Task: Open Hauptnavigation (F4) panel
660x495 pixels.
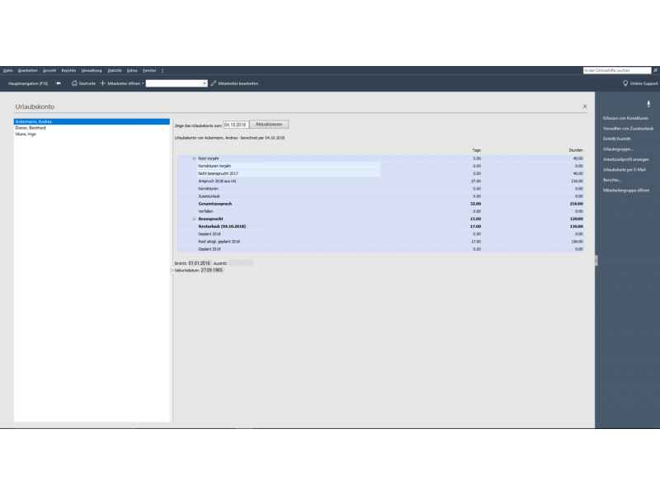Action: tap(27, 83)
